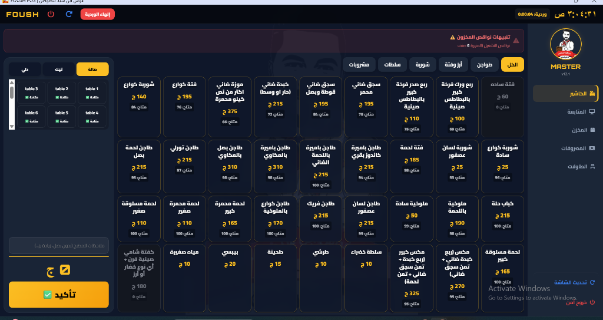Open the تنبيهات نواقص المخزون stock alerts banner
The width and height of the screenshot is (603, 320).
pyautogui.click(x=264, y=41)
